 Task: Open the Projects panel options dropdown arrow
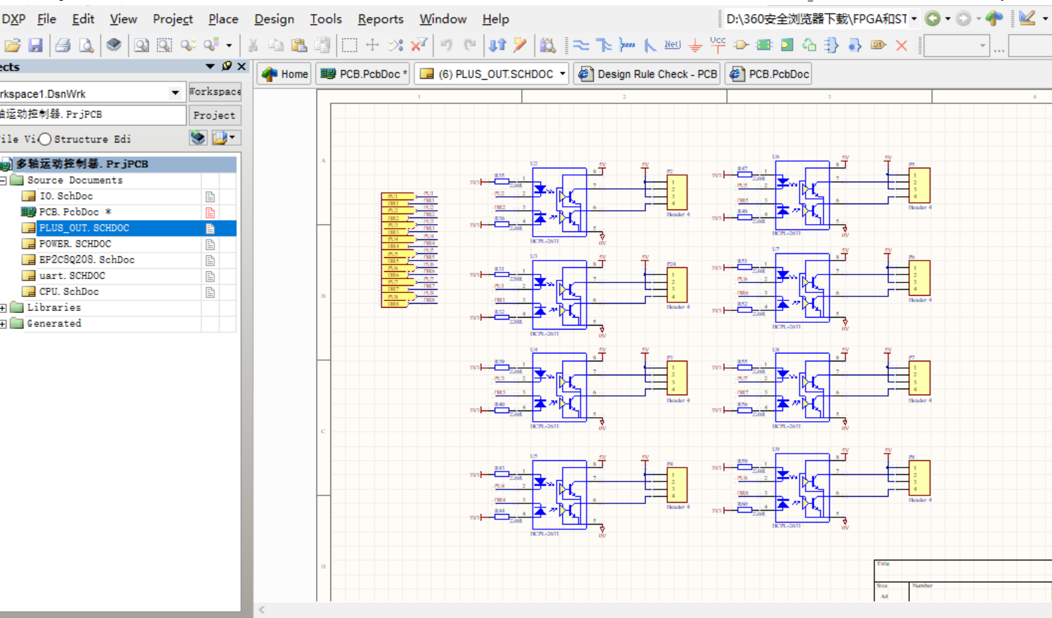click(x=210, y=66)
